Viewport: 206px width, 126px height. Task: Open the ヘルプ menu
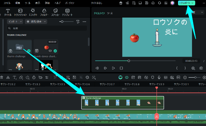coord(58,3)
